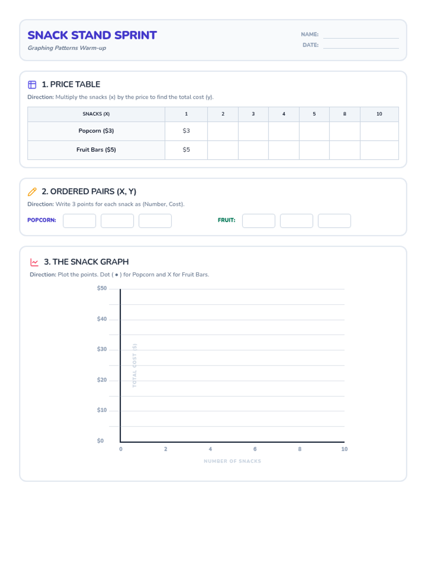This screenshot has height=568, width=426.
Task: Click the Fruit Bars cost cell for 10 snacks
Action: click(x=379, y=150)
